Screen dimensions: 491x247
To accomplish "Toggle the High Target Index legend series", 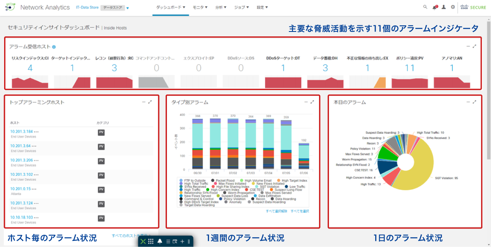I will tap(292, 180).
